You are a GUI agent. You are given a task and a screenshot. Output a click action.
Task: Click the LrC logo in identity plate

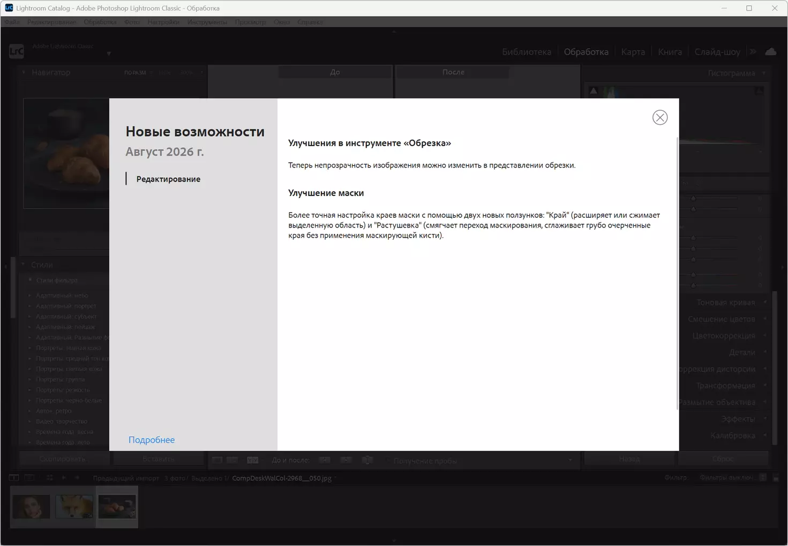tap(17, 51)
